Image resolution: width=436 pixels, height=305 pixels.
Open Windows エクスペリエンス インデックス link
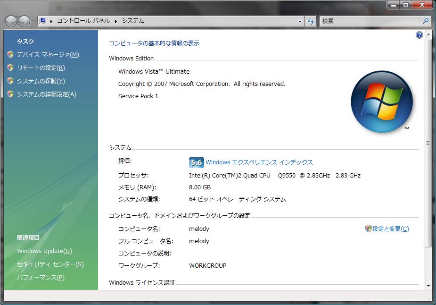tap(259, 162)
